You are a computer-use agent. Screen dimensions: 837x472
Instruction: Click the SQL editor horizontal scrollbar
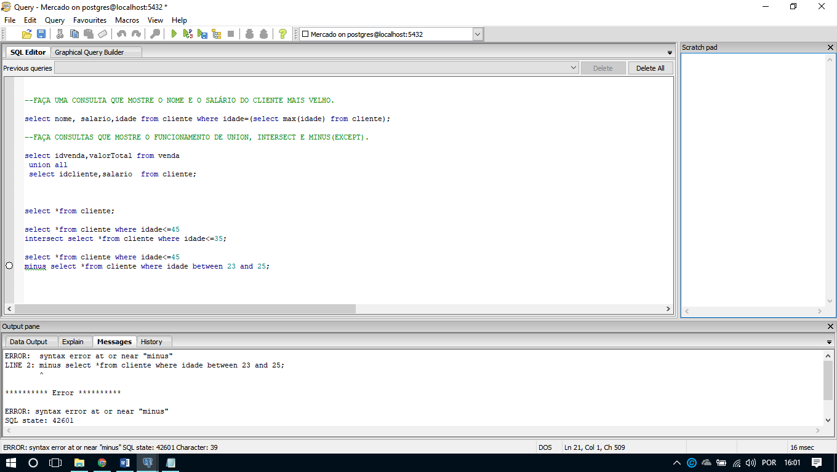pos(185,309)
